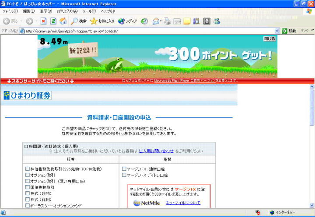Print the page with printer icon
The height and width of the screenshot is (217, 315).
point(167,21)
